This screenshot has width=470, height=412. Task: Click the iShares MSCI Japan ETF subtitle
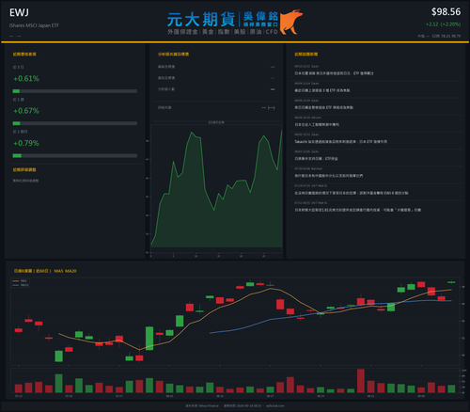[34, 25]
